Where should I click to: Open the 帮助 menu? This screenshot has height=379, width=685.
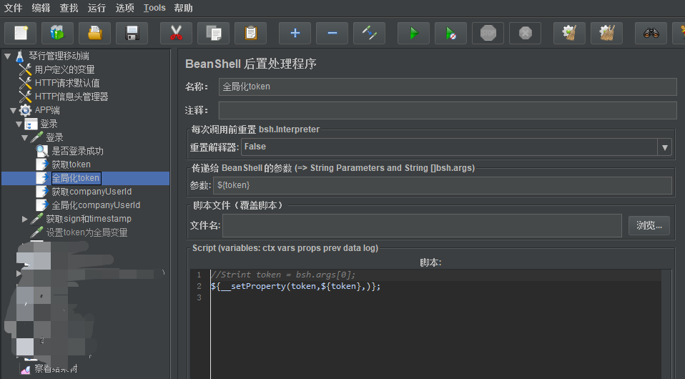coord(183,8)
